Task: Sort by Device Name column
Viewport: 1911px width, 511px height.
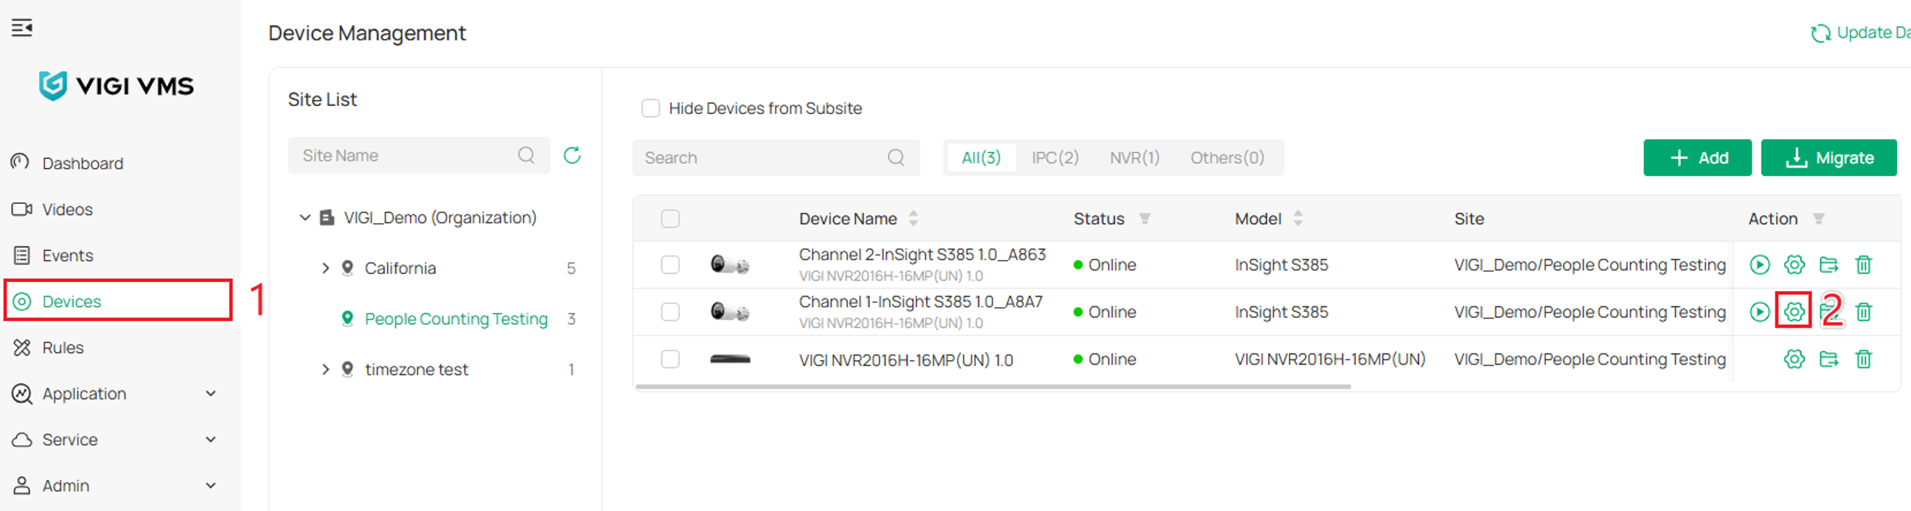Action: 913,219
